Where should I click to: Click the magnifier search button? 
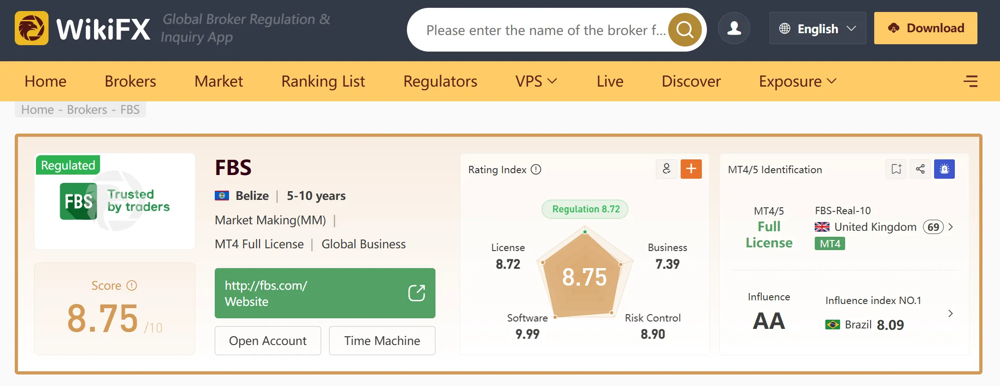685,29
